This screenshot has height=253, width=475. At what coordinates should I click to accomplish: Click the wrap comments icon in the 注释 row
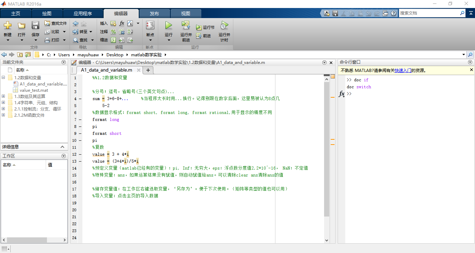(130, 32)
